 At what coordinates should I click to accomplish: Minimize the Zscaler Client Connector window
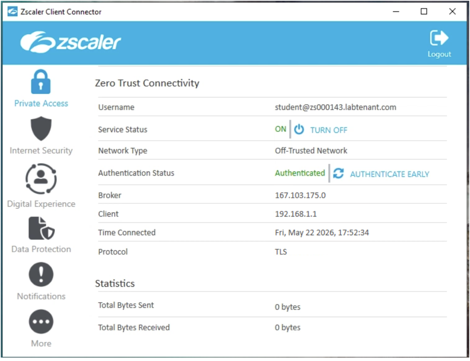[x=396, y=11]
